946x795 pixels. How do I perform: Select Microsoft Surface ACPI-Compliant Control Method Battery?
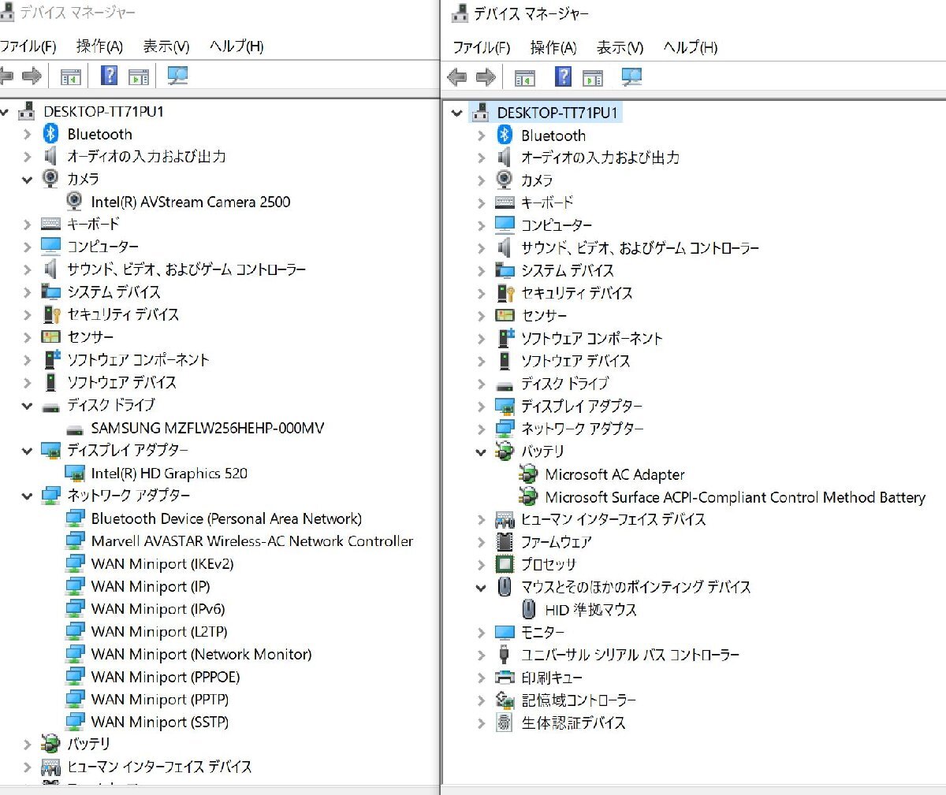[x=736, y=497]
